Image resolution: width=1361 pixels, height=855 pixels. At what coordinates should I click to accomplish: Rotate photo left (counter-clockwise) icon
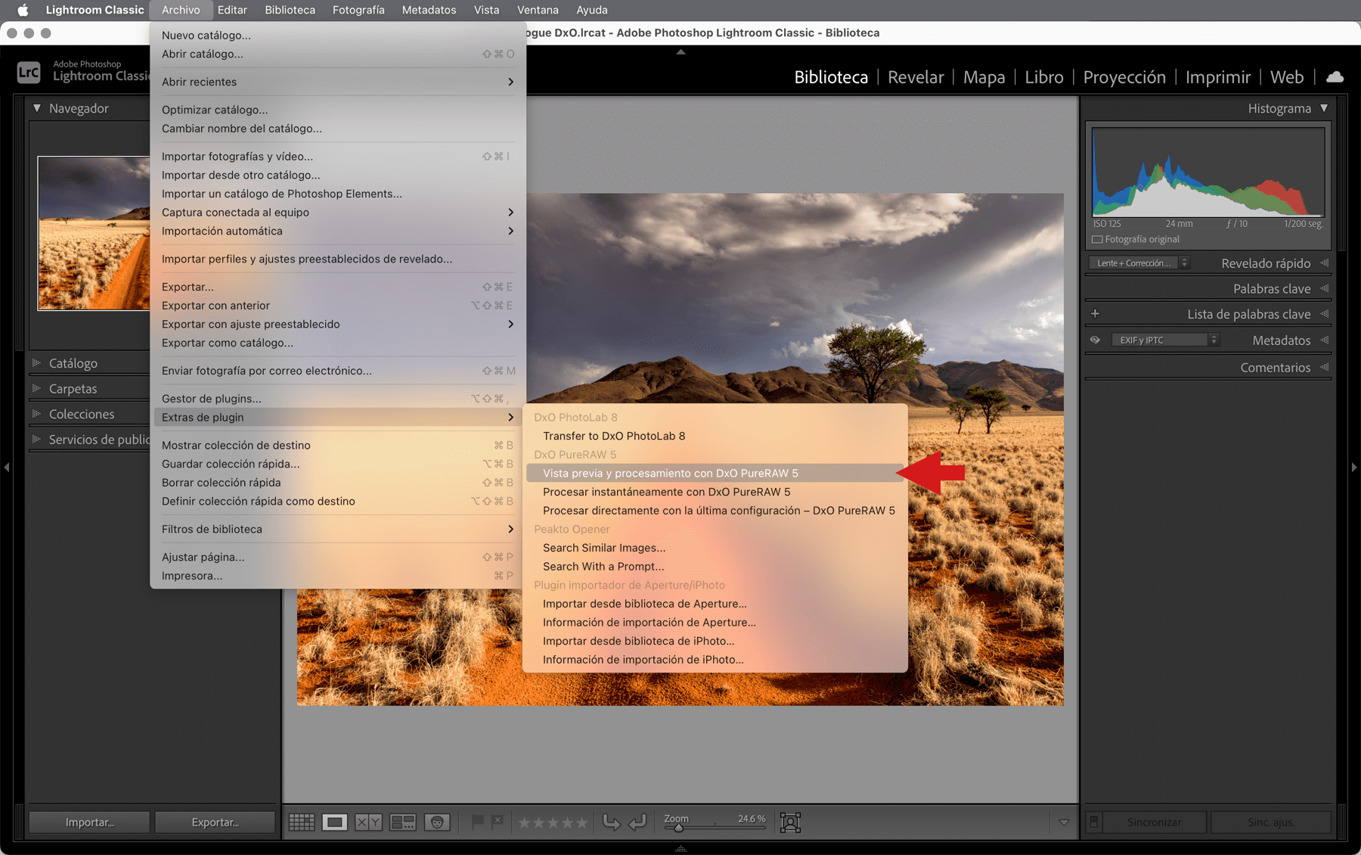611,822
